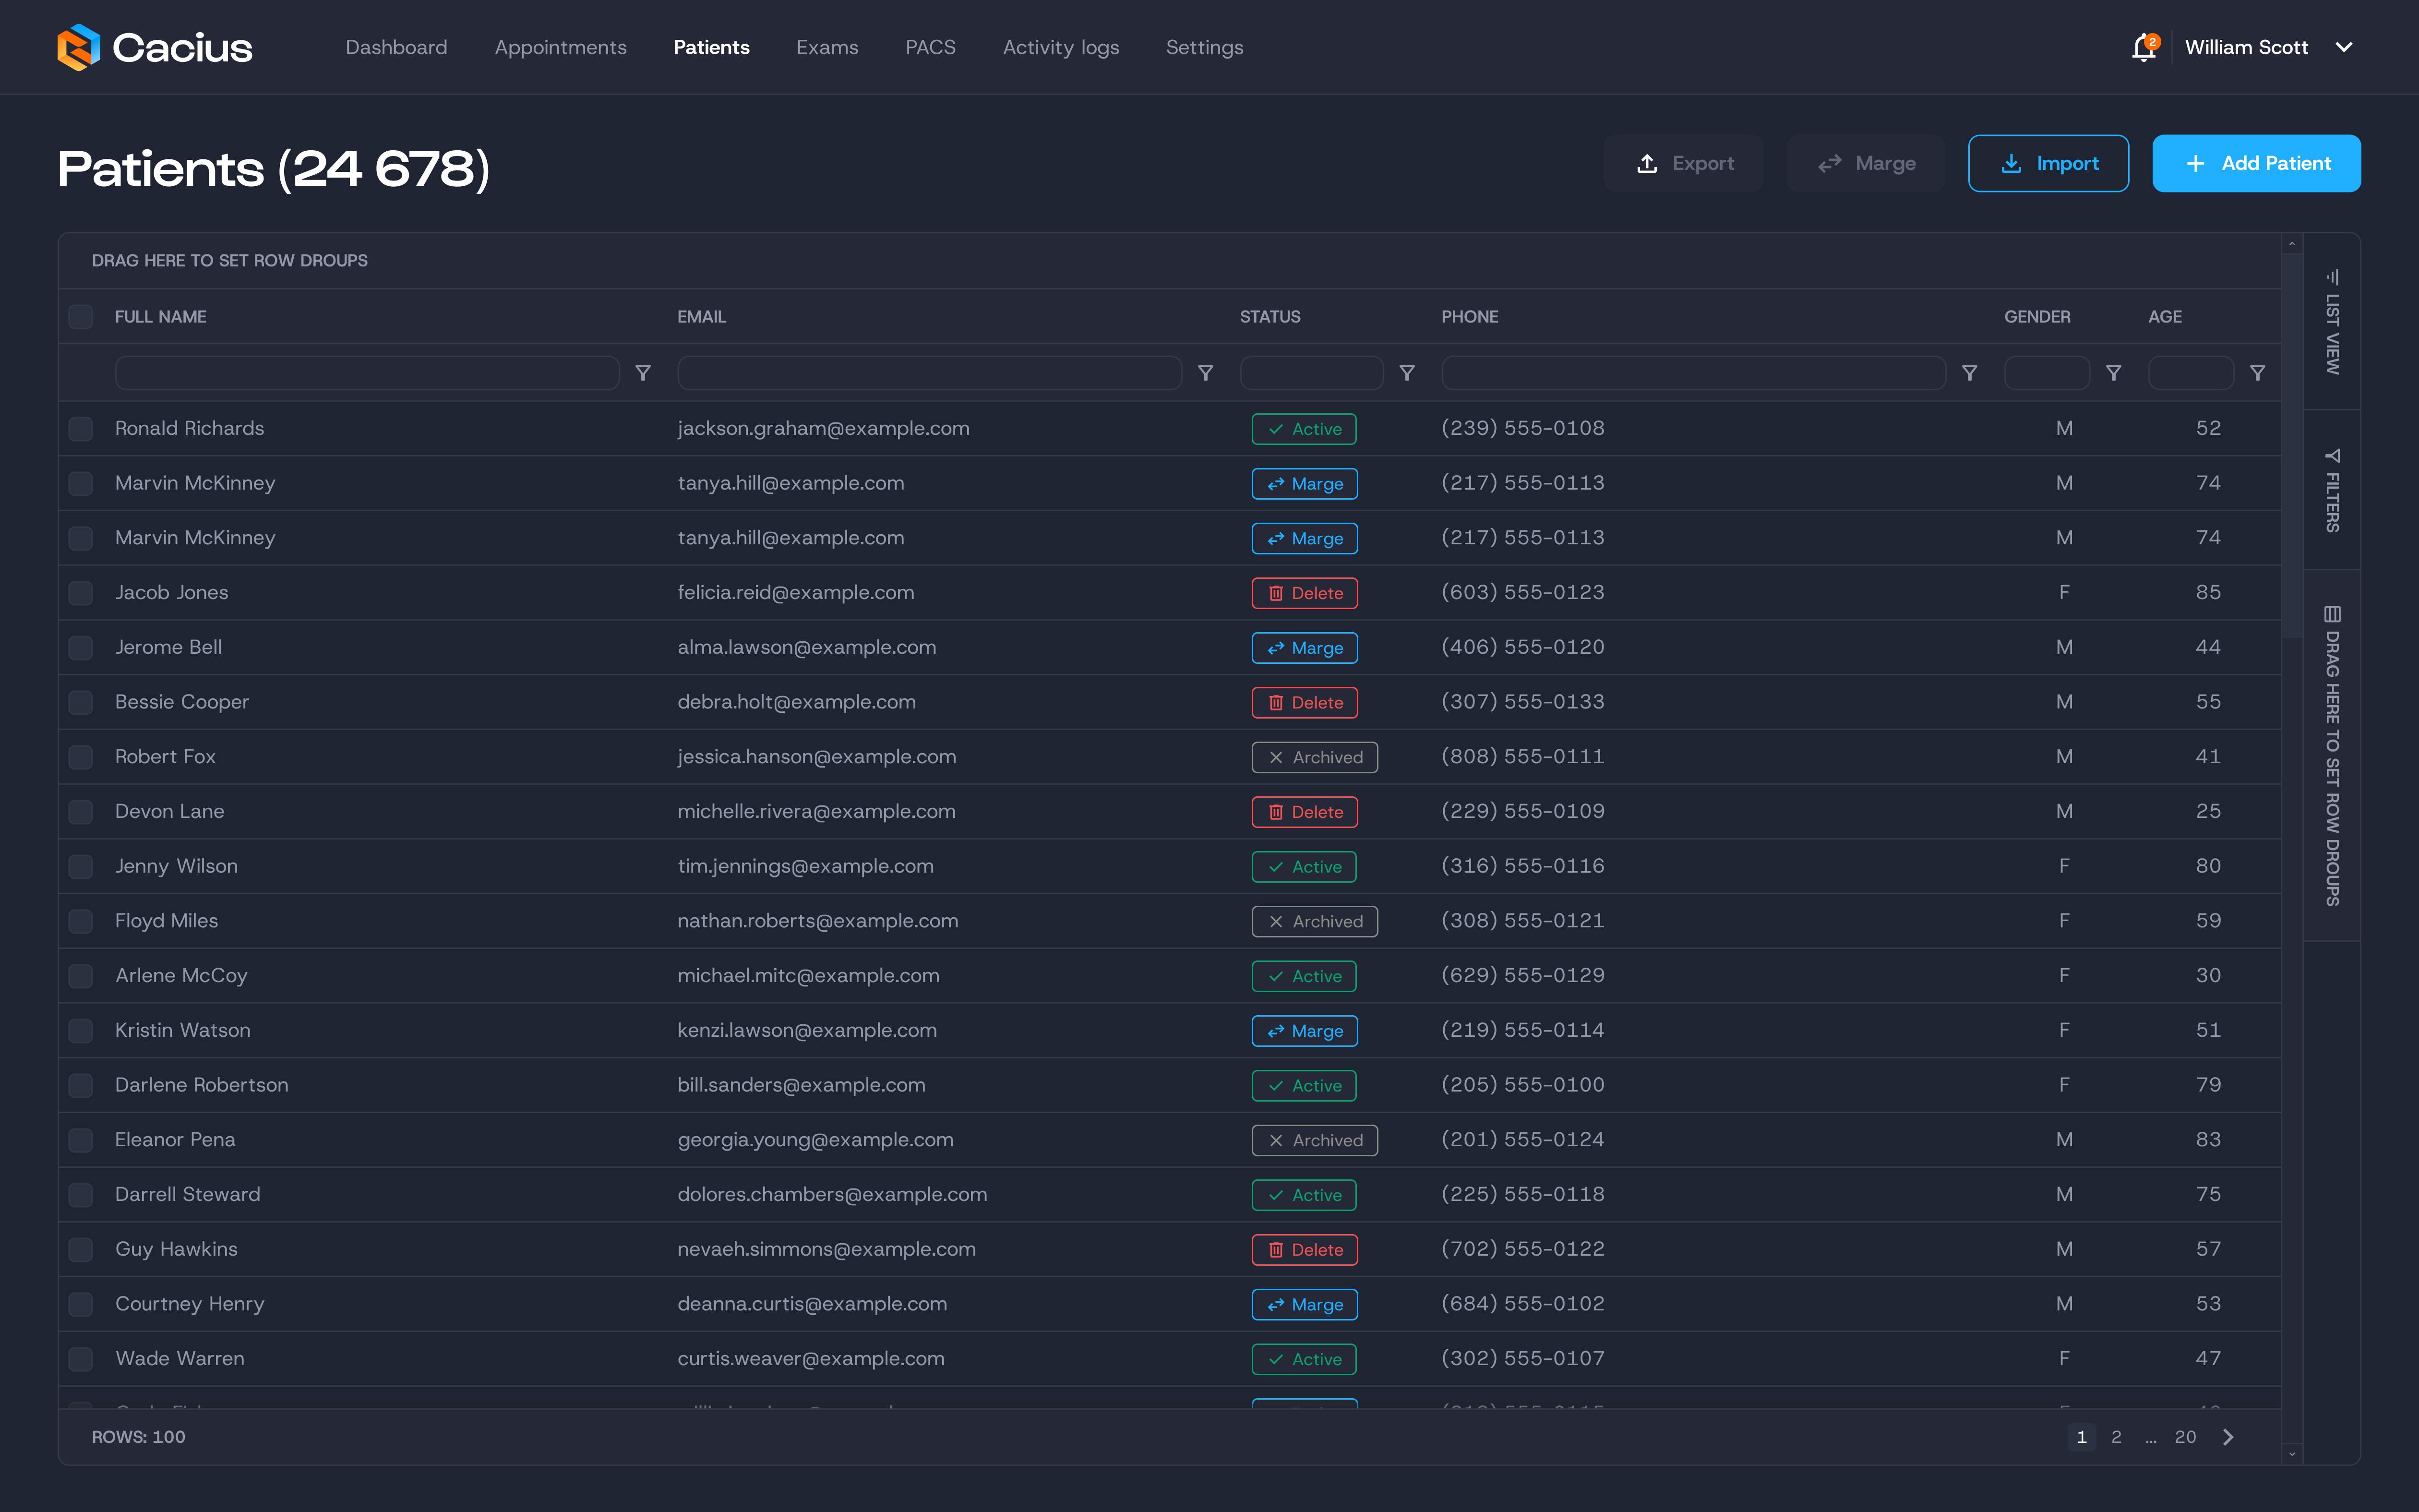
Task: Click the Phone column filter icon
Action: [x=1969, y=373]
